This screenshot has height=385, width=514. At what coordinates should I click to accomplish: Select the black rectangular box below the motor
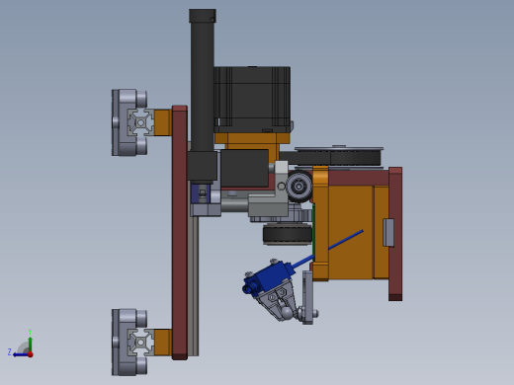pyautogui.click(x=244, y=169)
